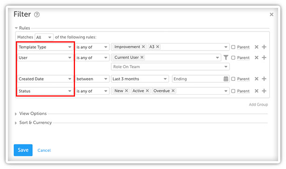This screenshot has height=169, width=286.
Task: Open the User field dropdown
Action: (45, 58)
